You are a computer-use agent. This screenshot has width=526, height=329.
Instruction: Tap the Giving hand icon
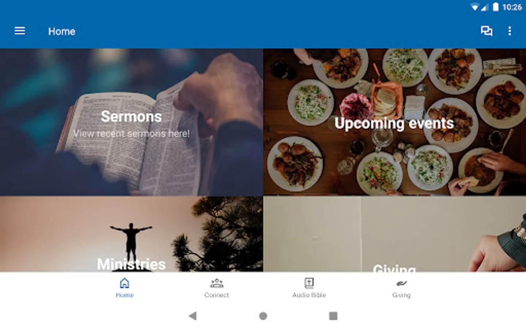[401, 283]
